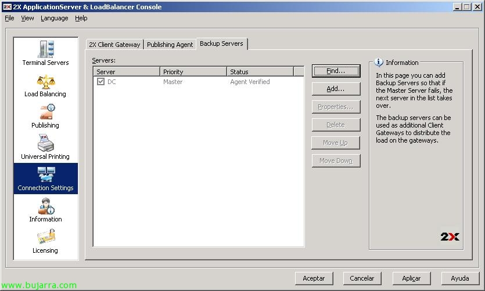485x291 pixels.
Task: Confirm with the Aceptar button
Action: coord(314,278)
